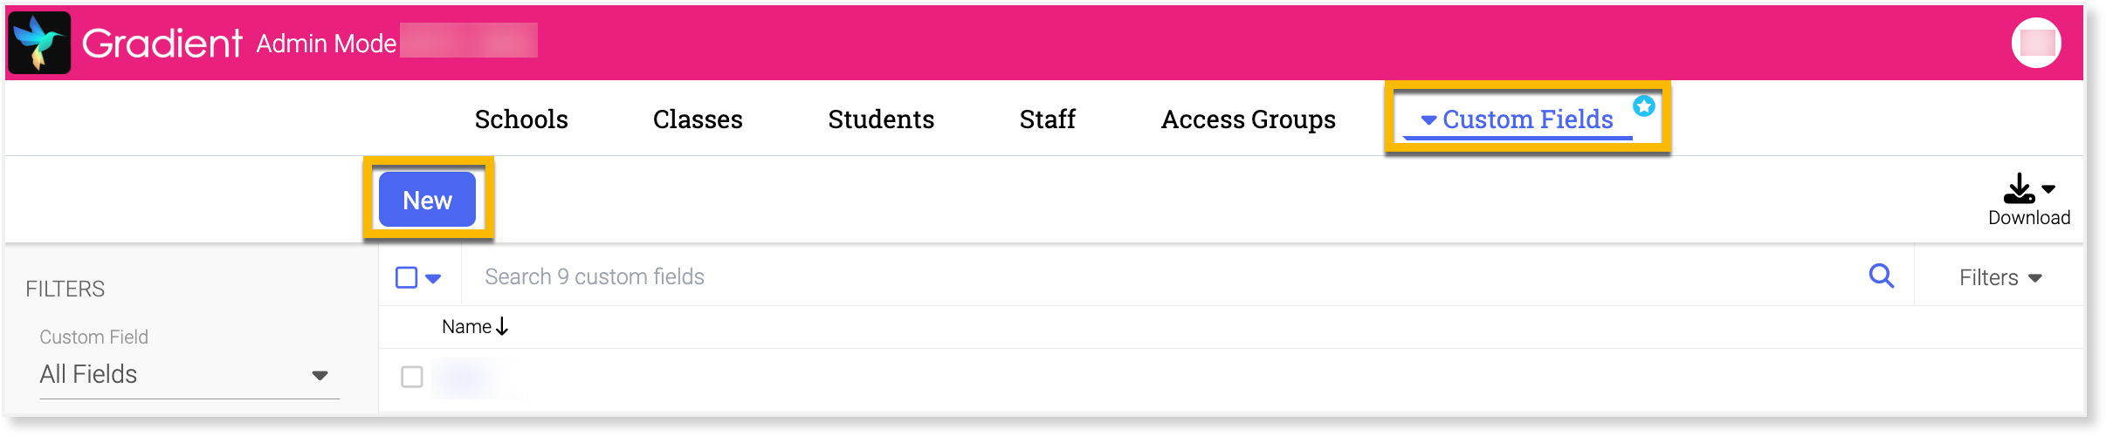The image size is (2106, 436).
Task: Expand the Filters dropdown on the right
Action: click(1999, 278)
